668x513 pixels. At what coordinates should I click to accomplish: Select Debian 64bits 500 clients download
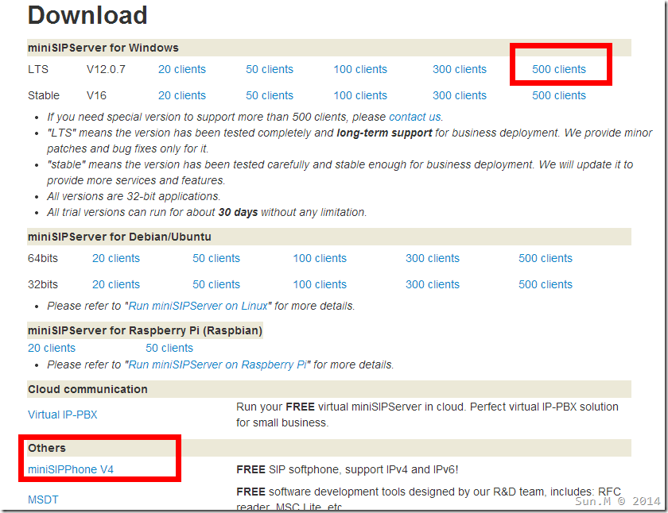pyautogui.click(x=545, y=258)
